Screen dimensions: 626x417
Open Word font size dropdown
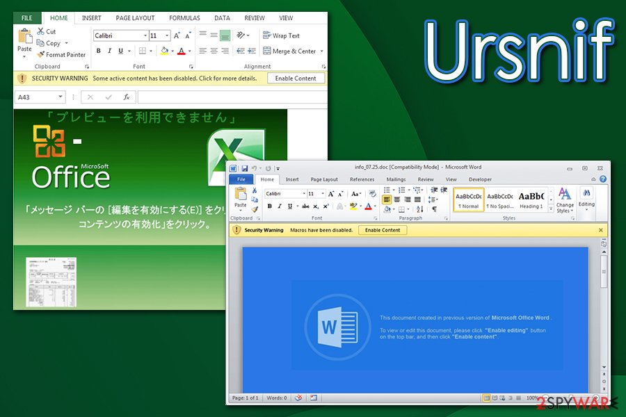coord(323,193)
